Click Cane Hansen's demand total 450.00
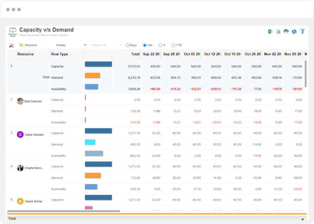314x224 pixels. [135, 144]
